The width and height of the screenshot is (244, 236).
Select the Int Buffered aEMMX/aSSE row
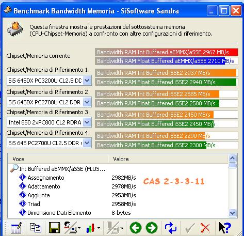[118, 169]
